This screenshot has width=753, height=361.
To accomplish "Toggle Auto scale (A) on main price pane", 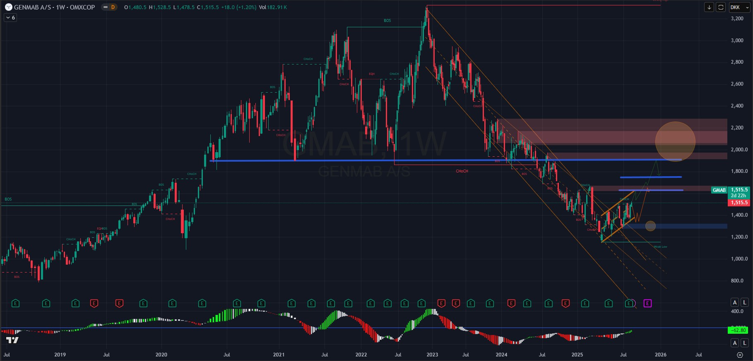I will click(735, 302).
